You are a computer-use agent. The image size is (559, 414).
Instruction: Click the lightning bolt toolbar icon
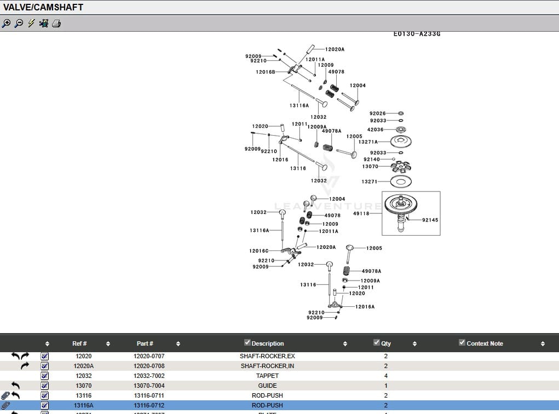(31, 24)
